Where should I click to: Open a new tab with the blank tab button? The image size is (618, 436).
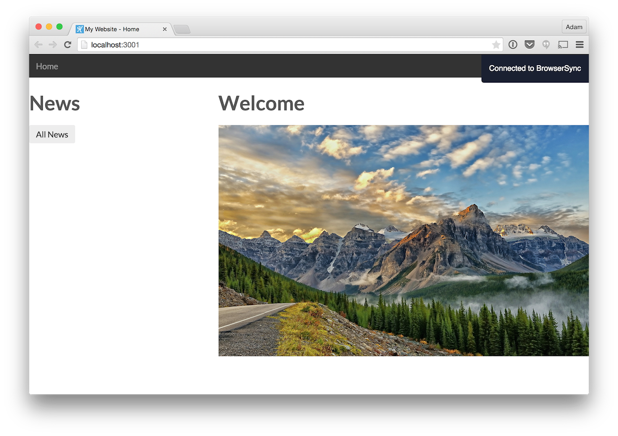tap(182, 29)
